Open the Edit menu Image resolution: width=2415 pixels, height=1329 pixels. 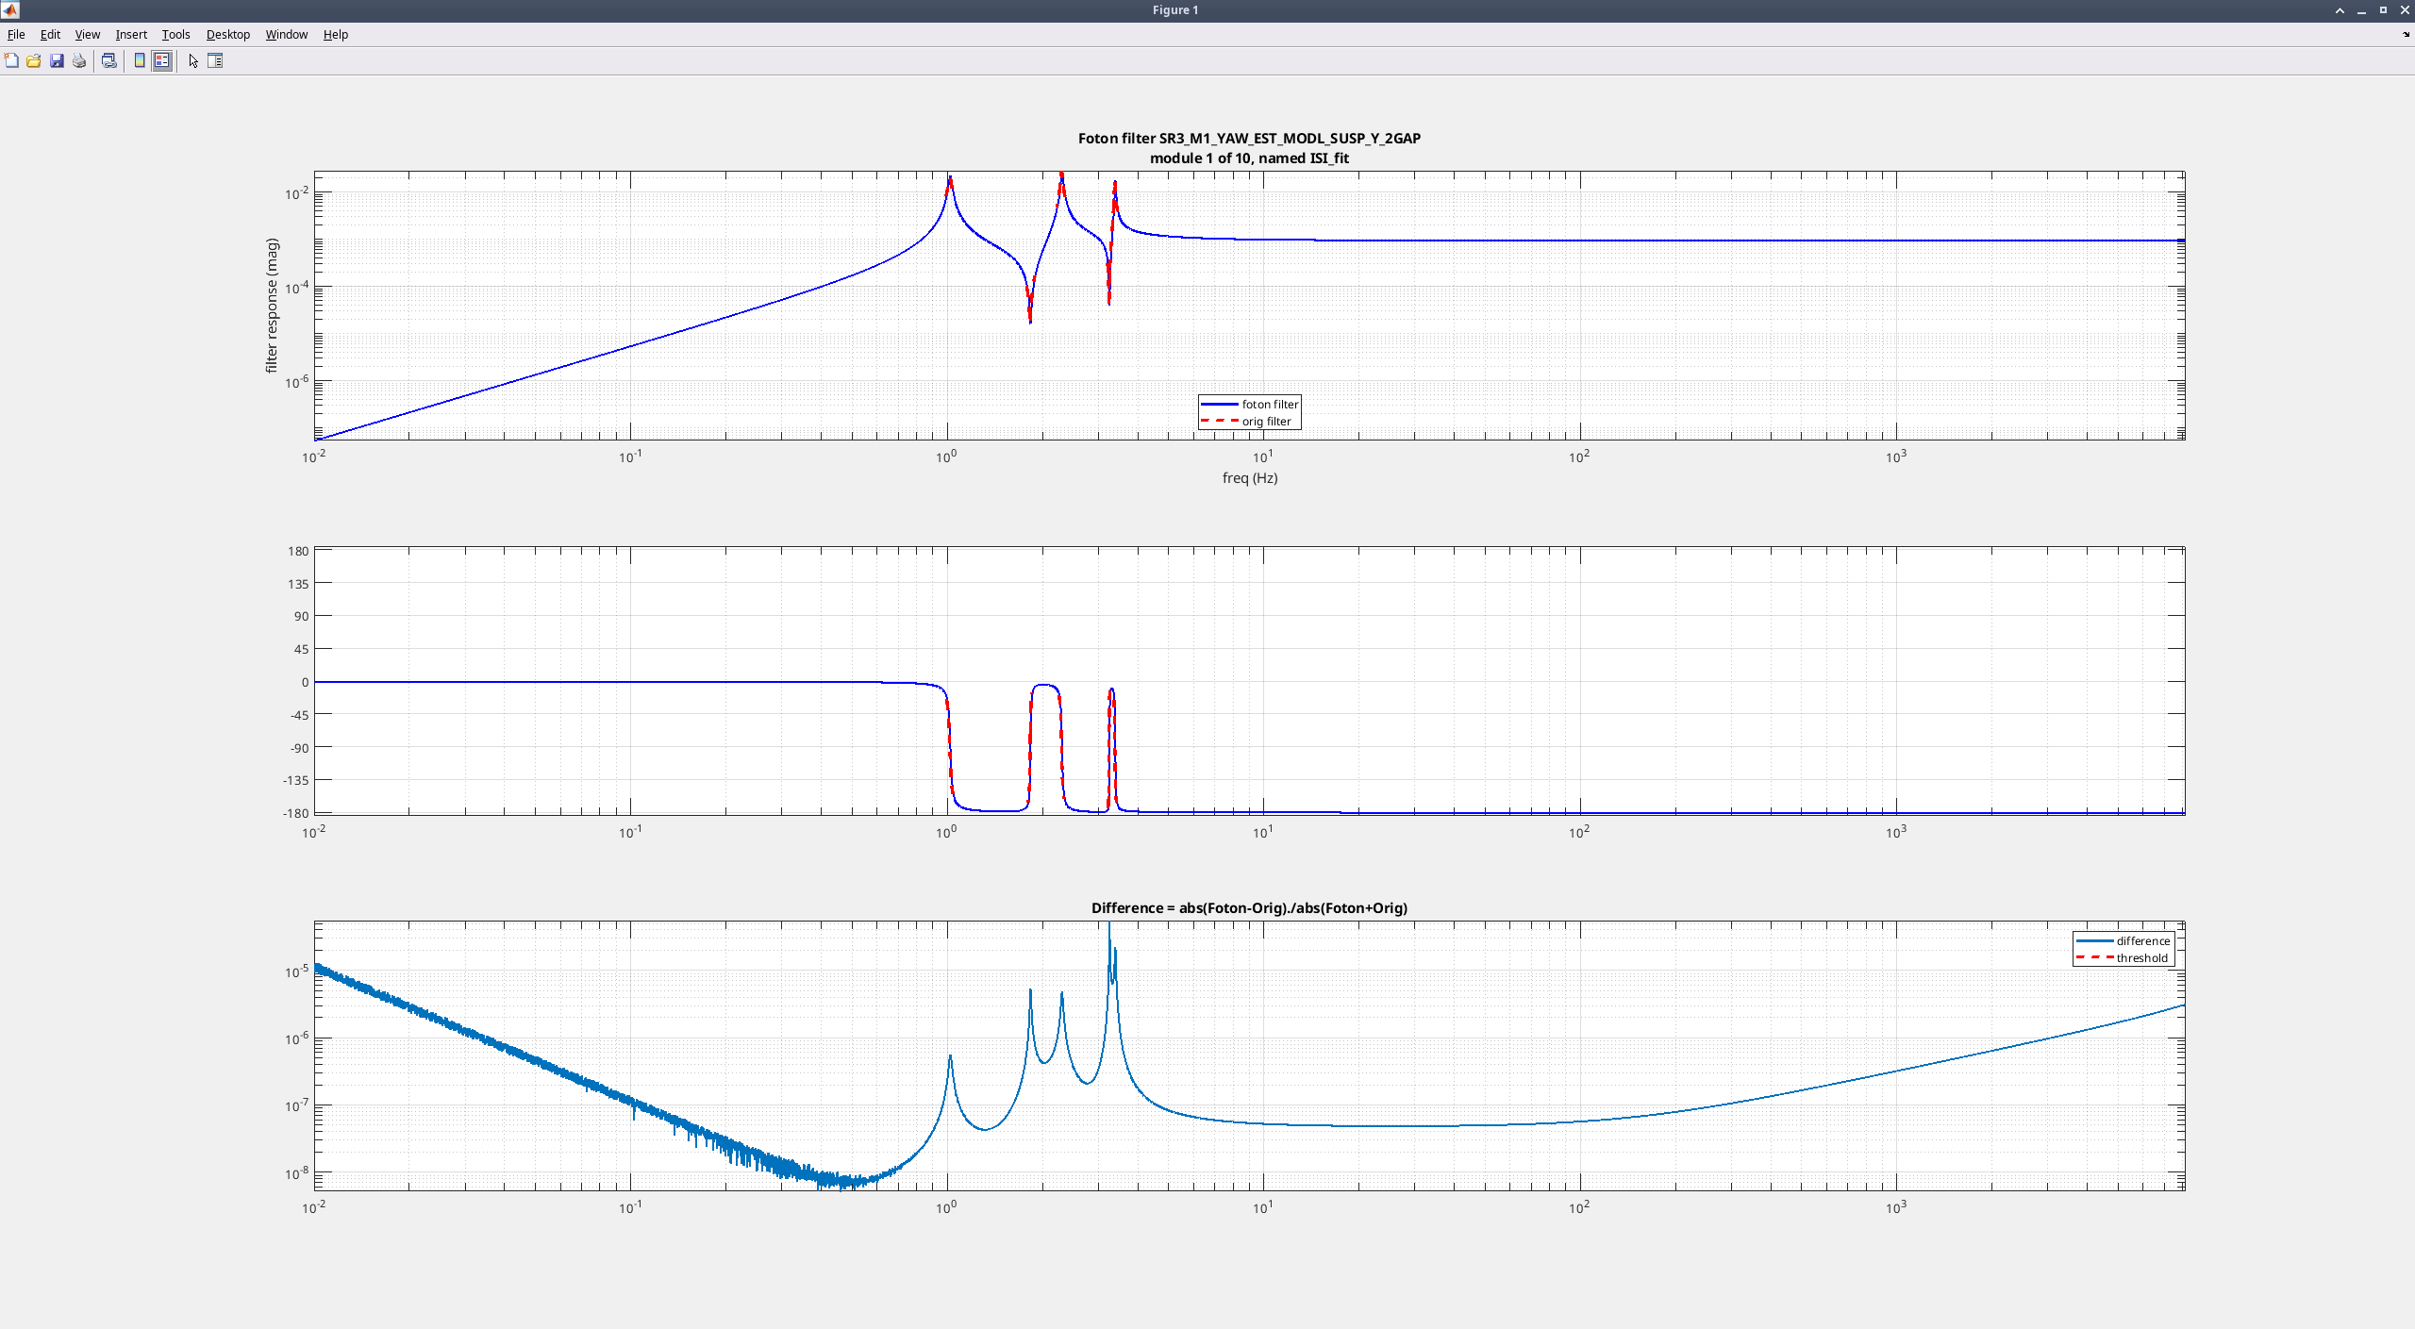50,34
